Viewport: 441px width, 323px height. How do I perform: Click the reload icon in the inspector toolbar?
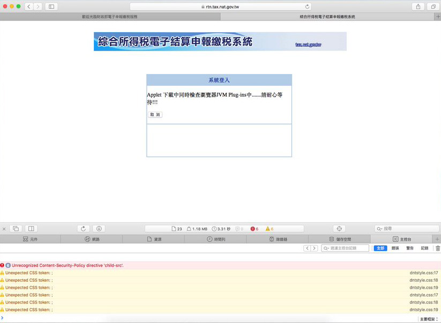(83, 229)
